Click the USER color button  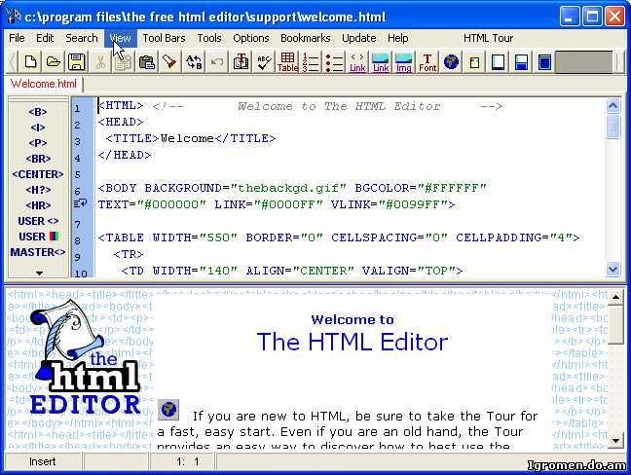[39, 237]
